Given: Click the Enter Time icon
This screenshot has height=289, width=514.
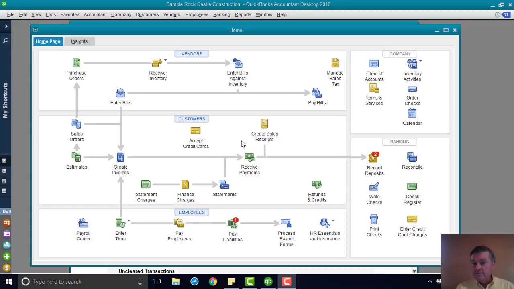Looking at the screenshot, I should (x=120, y=223).
